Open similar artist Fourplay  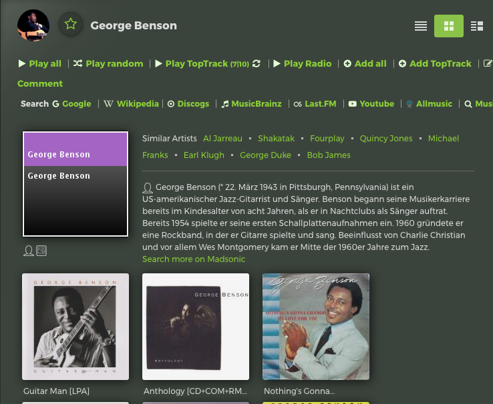[x=327, y=138]
